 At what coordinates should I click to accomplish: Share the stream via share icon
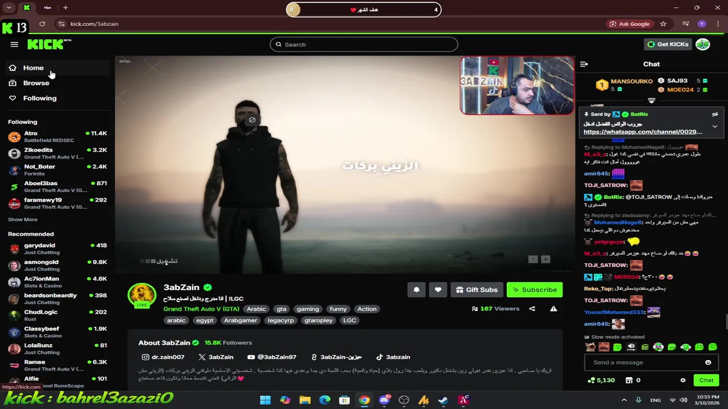532,308
